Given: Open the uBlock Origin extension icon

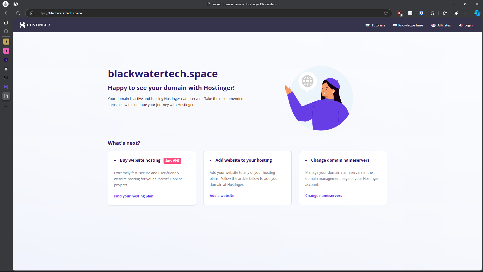Looking at the screenshot, I should [399, 13].
